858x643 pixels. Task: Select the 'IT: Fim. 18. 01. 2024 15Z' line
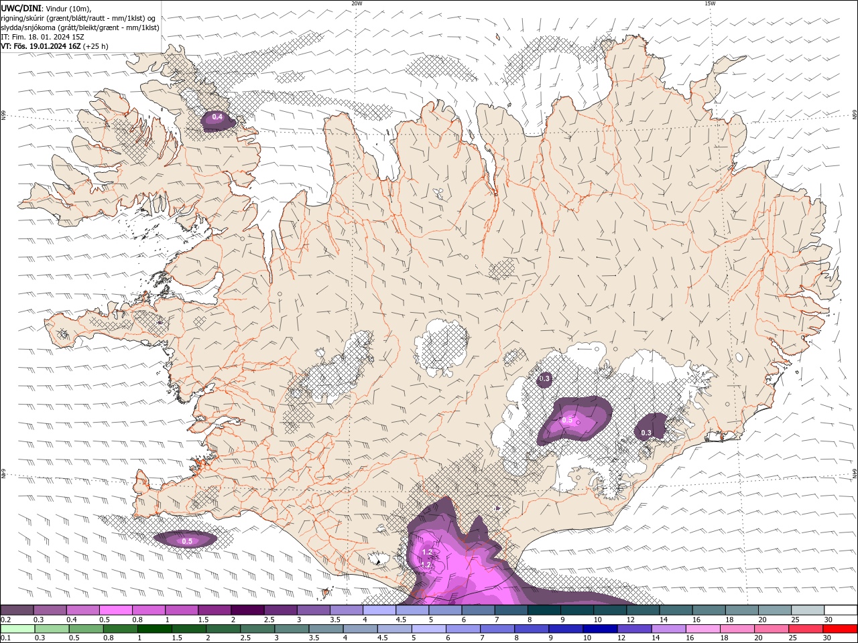[43, 37]
